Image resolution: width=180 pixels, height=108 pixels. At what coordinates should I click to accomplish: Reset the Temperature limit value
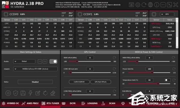[174, 80]
